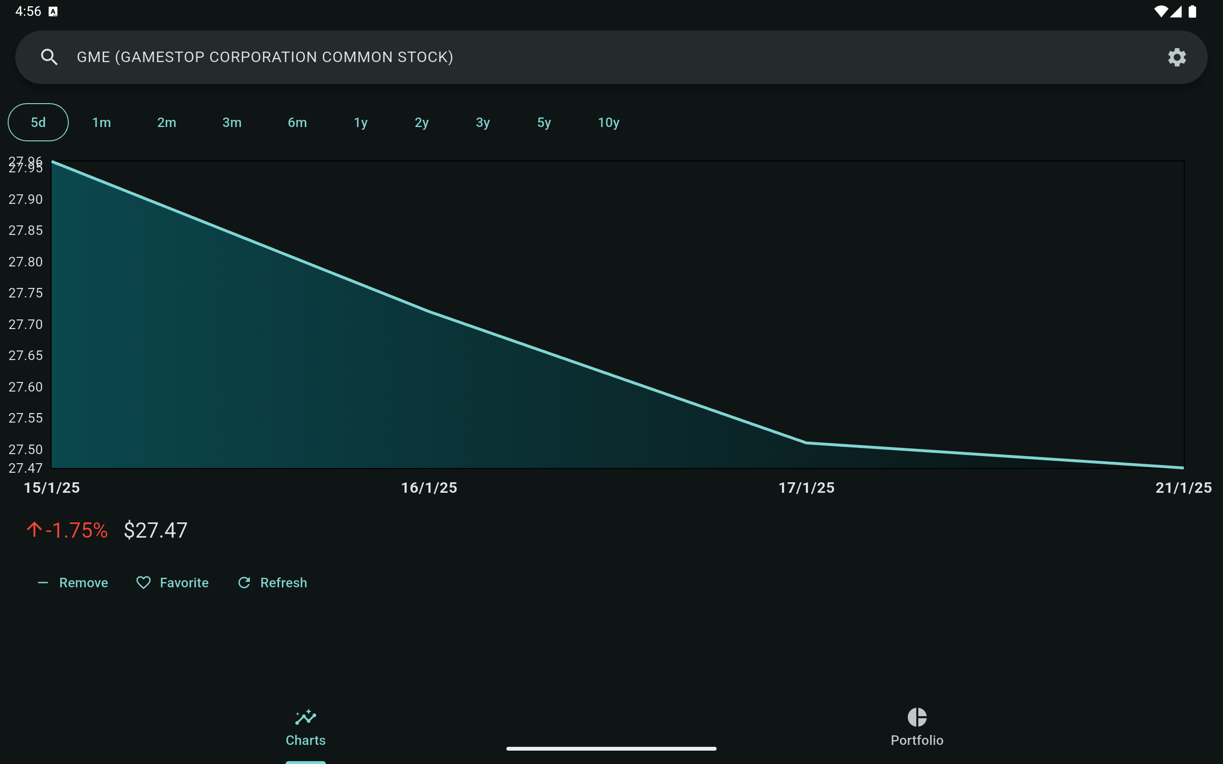The image size is (1223, 764).
Task: Tap chart line at 17/1/25 point
Action: [x=806, y=443]
